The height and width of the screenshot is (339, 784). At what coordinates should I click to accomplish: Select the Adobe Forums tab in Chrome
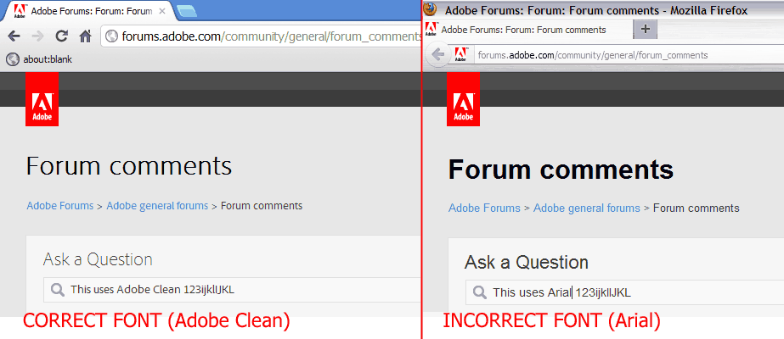tap(87, 10)
